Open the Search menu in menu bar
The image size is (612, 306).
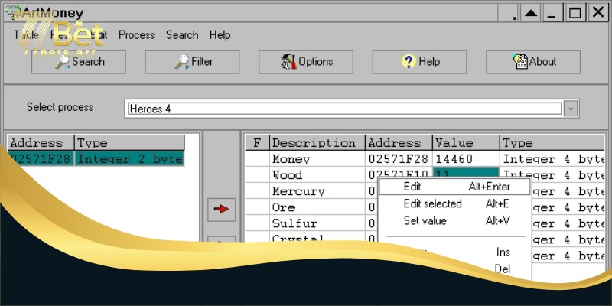[182, 35]
